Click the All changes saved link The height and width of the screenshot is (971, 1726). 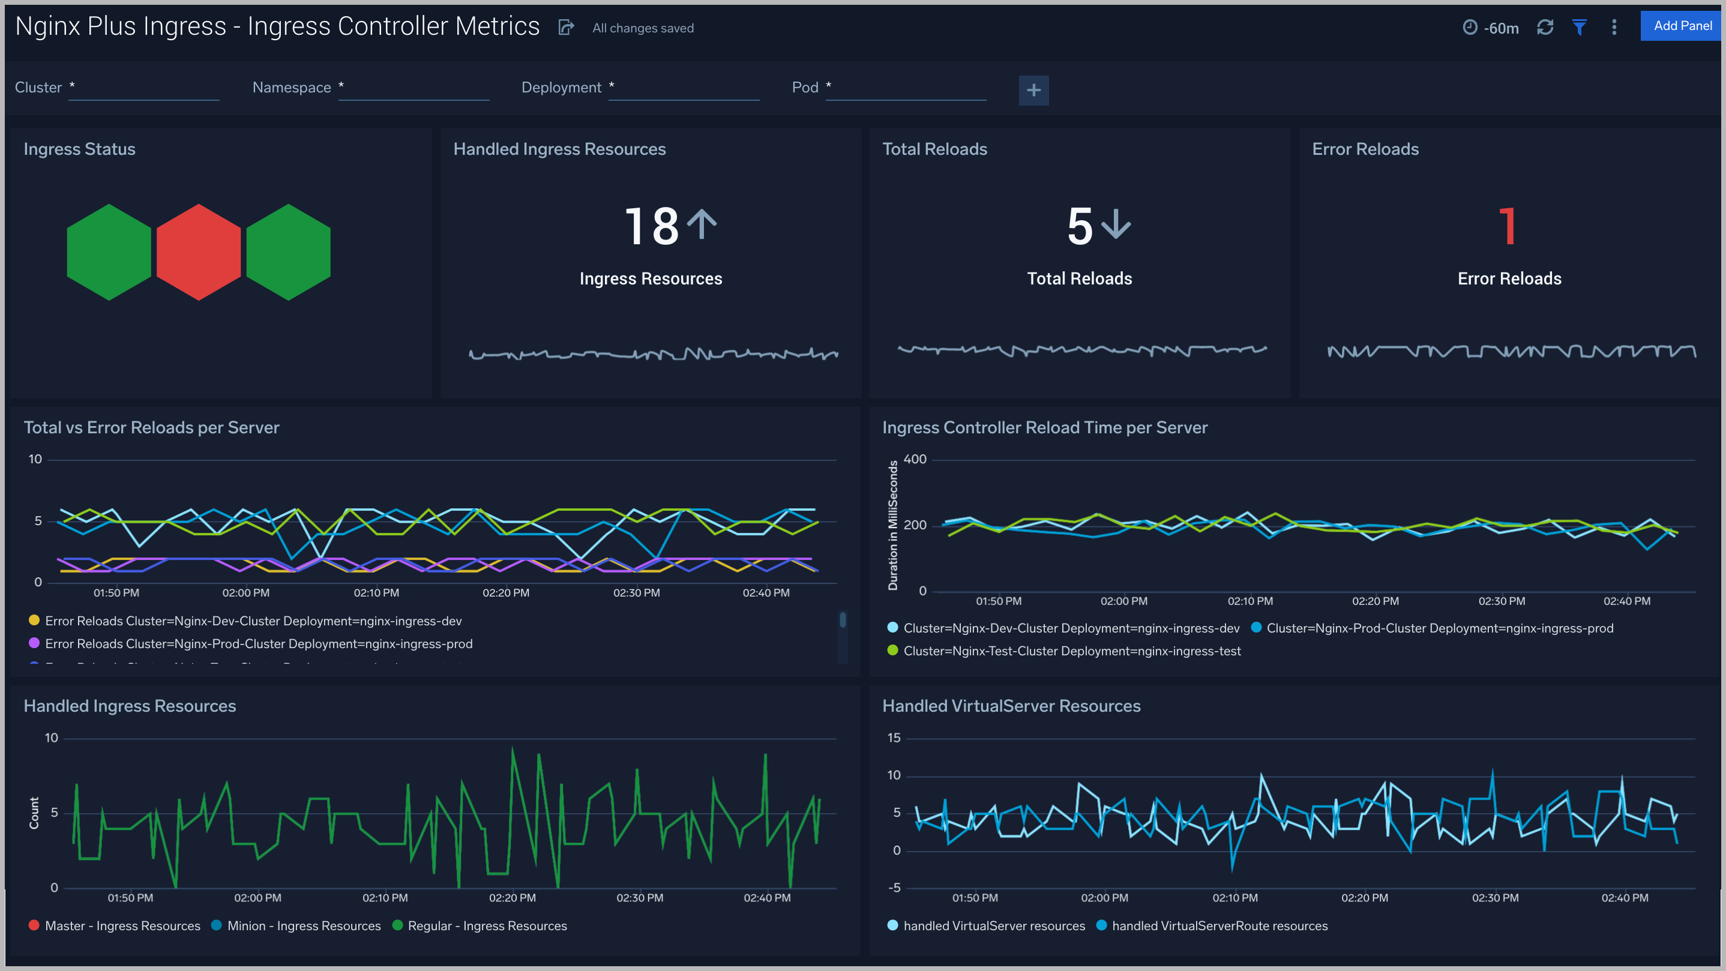pos(642,28)
